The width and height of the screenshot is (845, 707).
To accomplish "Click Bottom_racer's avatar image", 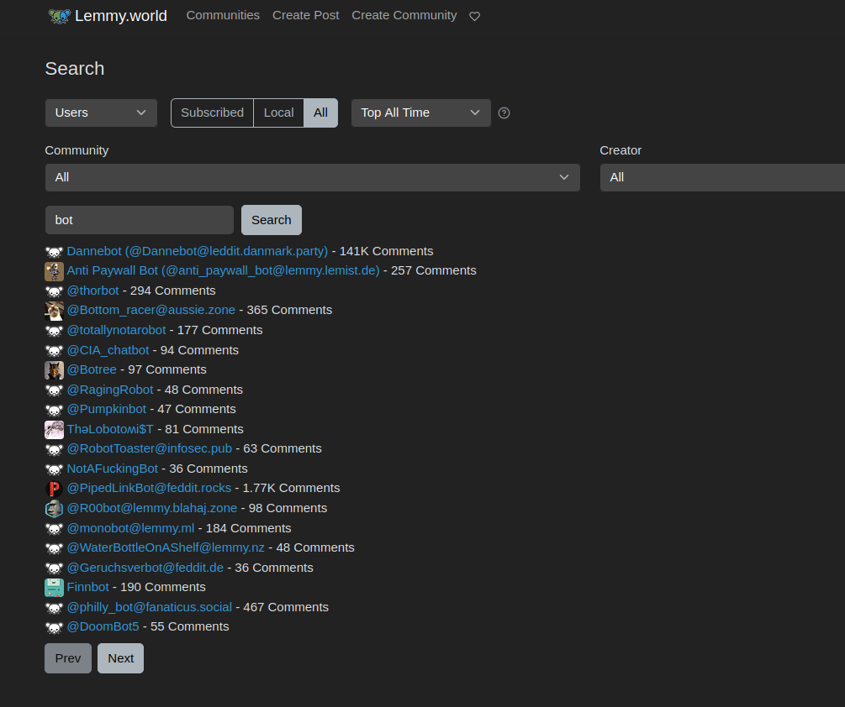I will point(54,311).
